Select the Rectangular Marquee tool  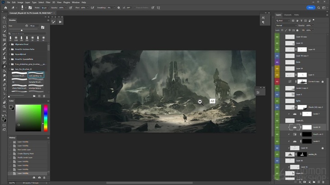click(4, 22)
